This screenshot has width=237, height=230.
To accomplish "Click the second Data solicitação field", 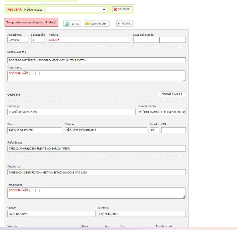I will pos(173,40).
